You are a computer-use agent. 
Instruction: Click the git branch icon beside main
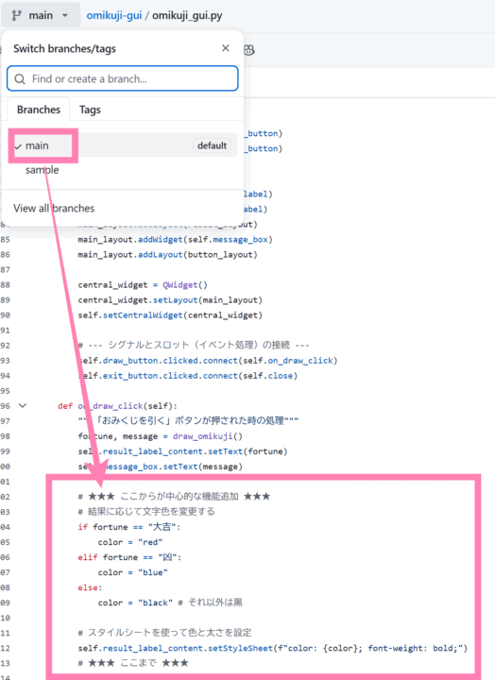pyautogui.click(x=16, y=16)
